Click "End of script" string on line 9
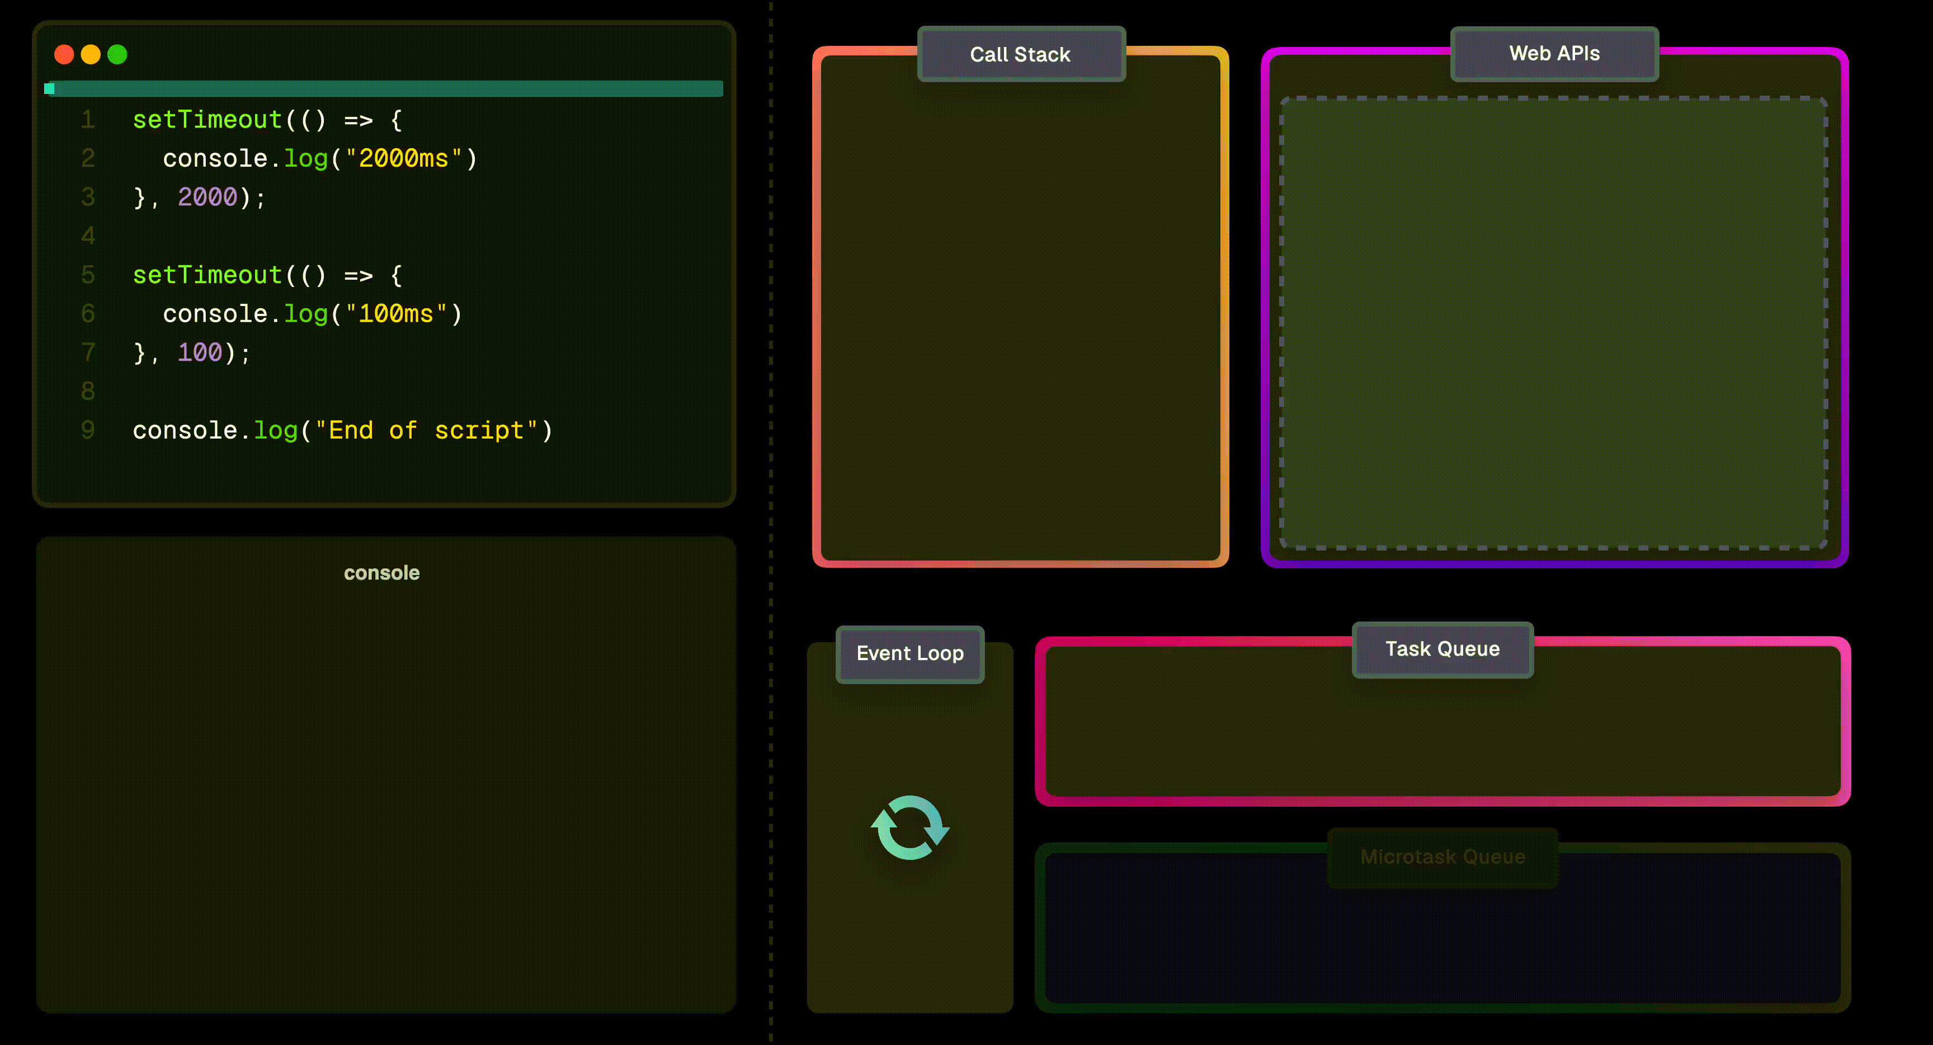The width and height of the screenshot is (1933, 1045). (426, 430)
